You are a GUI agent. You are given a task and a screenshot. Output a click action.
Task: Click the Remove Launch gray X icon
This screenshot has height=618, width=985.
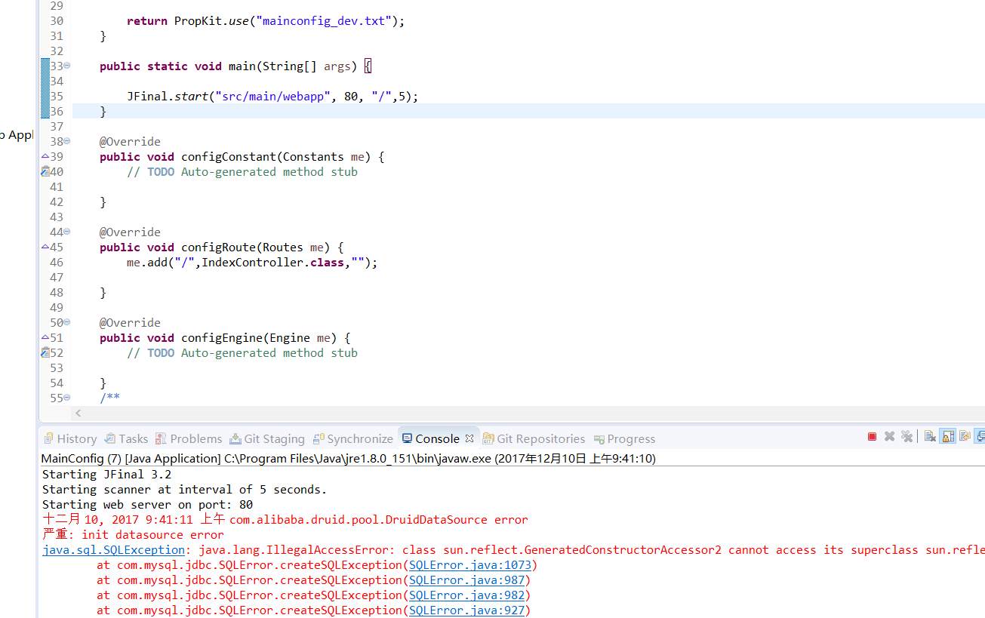pyautogui.click(x=889, y=436)
